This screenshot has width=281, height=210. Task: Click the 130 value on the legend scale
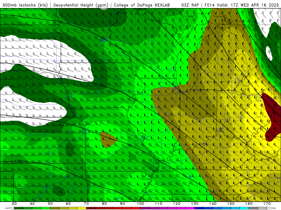(x=195, y=204)
